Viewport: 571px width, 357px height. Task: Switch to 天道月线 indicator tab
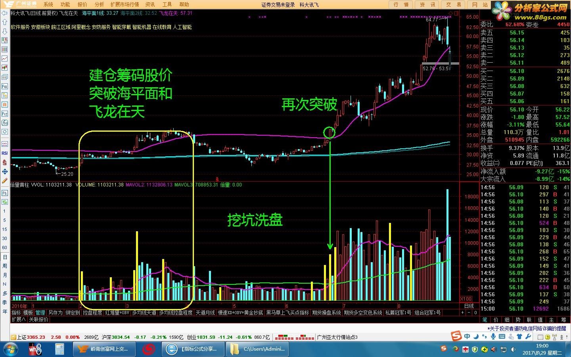tap(205, 313)
